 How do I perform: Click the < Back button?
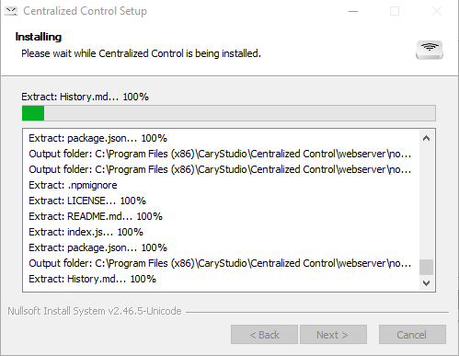click(264, 335)
